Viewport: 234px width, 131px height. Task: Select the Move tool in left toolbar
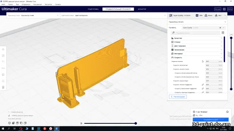(x=3, y=49)
